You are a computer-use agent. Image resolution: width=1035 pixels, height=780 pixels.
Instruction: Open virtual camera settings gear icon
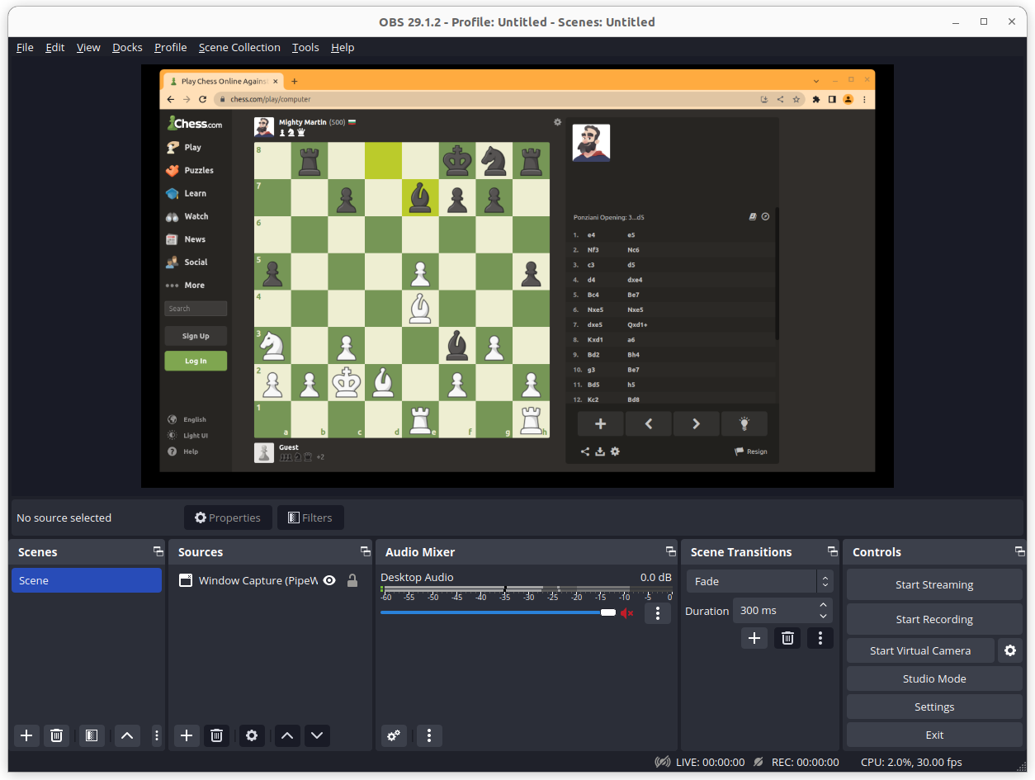pos(1010,650)
